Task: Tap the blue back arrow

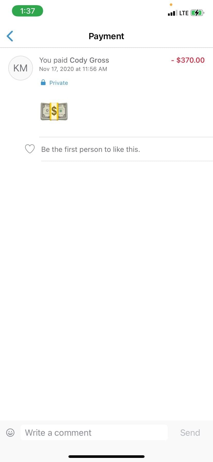Action: [10, 36]
